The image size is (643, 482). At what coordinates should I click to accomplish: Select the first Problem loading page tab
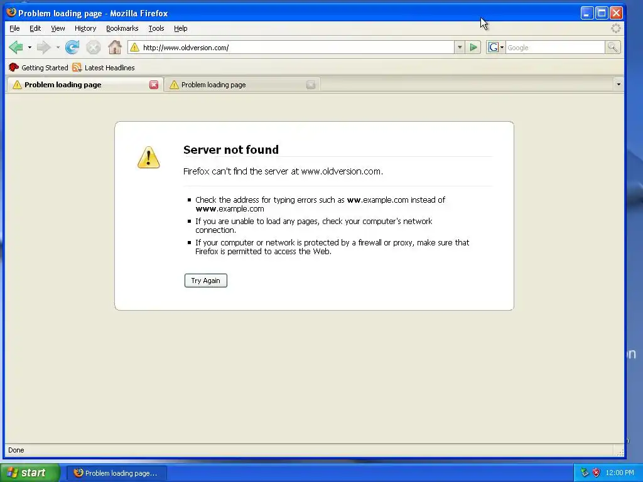85,85
